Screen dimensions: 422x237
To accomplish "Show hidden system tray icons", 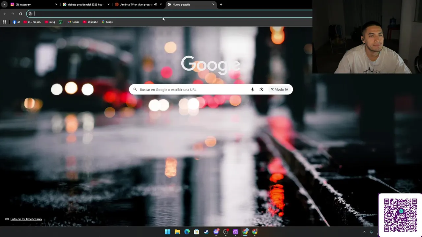I will tap(364, 232).
